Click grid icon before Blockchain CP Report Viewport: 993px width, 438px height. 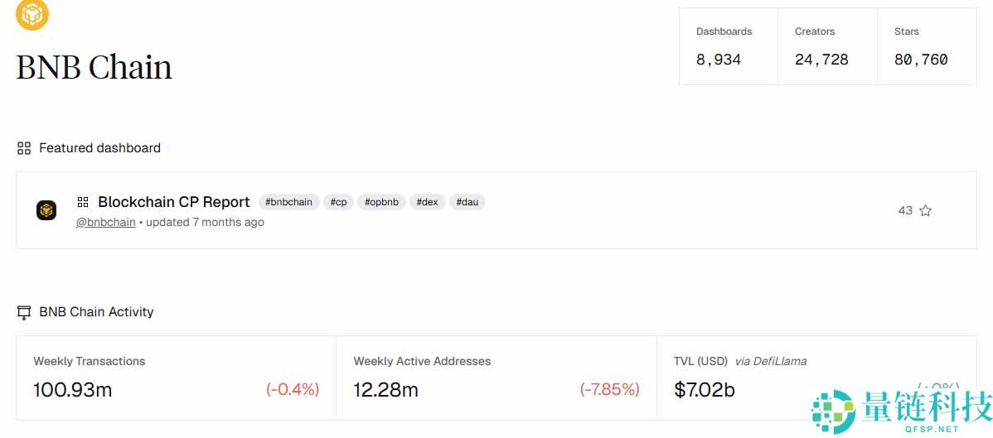83,202
